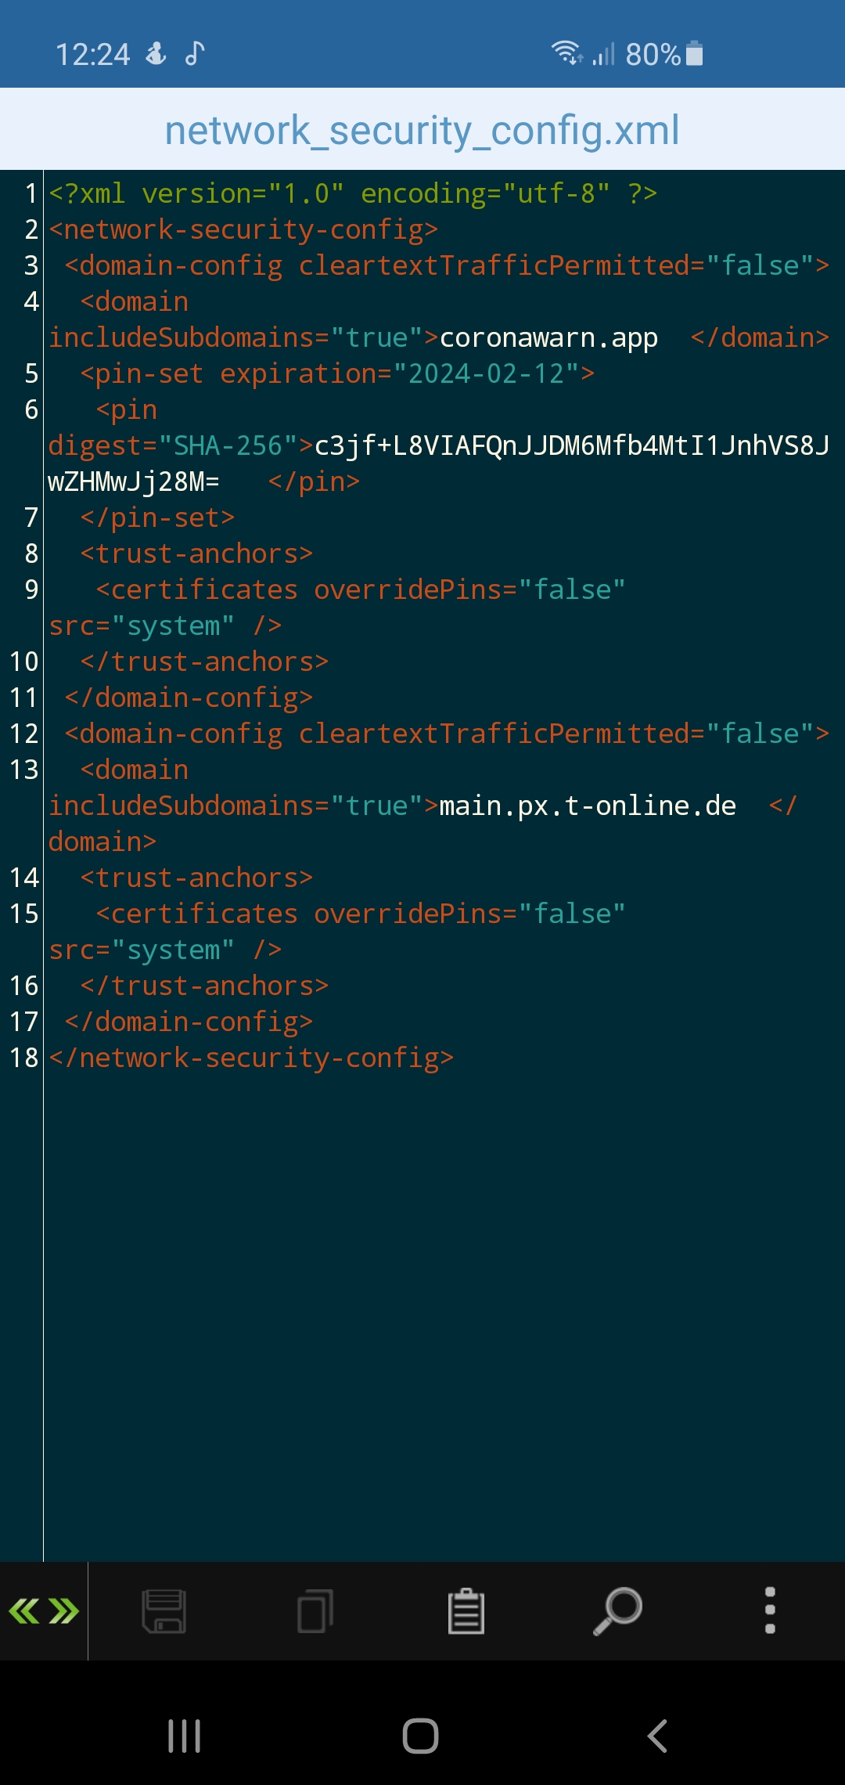Screen dimensions: 845x1785
Task: Open search with magnifier icon
Action: tap(617, 1611)
